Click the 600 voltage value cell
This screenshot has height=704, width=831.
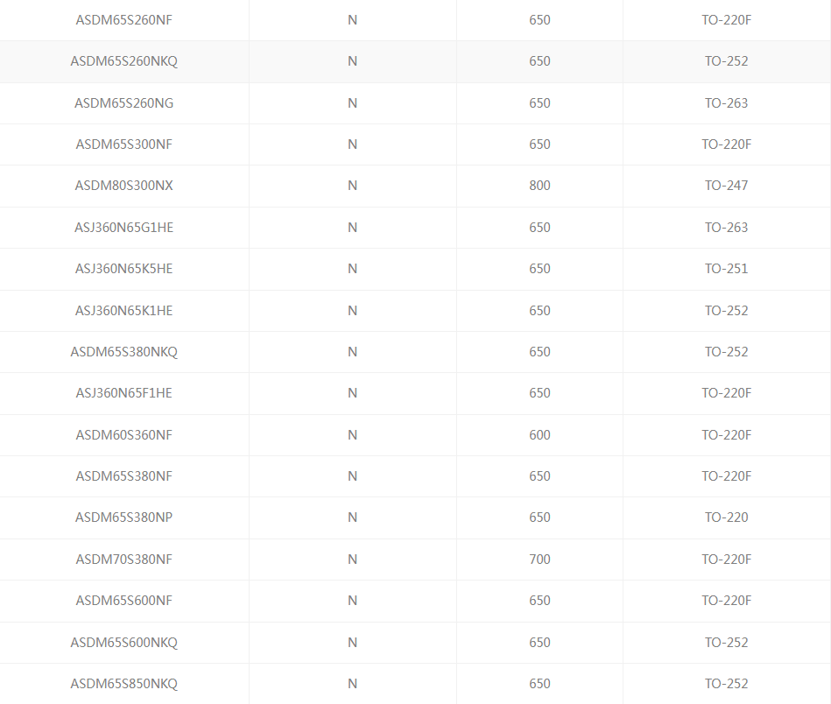(539, 435)
